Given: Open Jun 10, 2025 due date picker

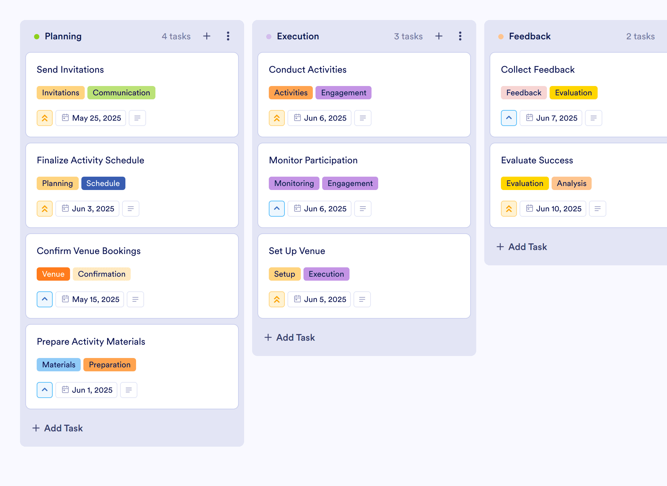Looking at the screenshot, I should 553,209.
